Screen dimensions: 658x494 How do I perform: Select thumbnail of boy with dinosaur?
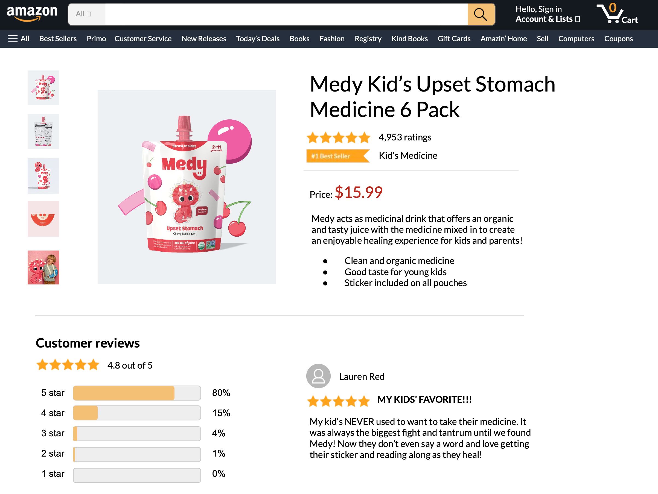(43, 267)
